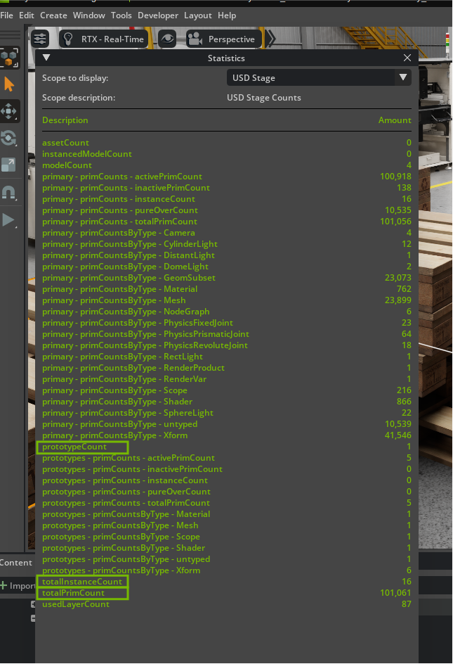Click primary pureOverCount row

pyautogui.click(x=227, y=210)
